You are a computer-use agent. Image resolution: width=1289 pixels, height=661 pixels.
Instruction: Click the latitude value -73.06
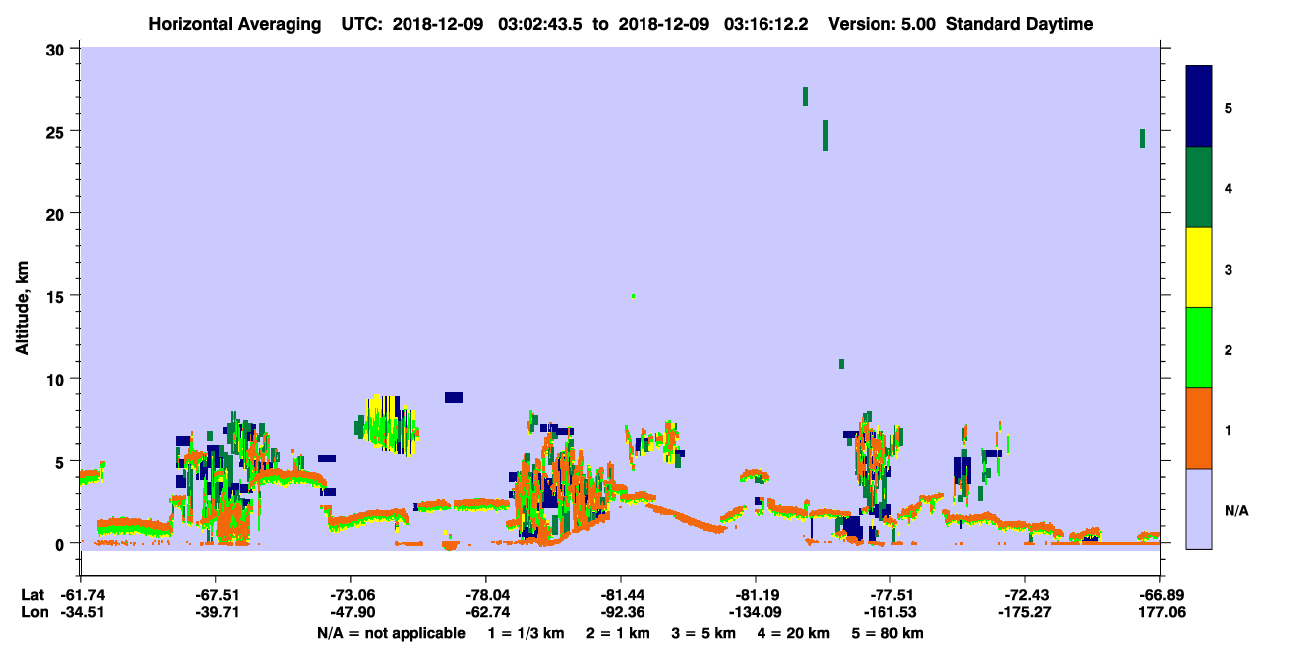pyautogui.click(x=350, y=595)
